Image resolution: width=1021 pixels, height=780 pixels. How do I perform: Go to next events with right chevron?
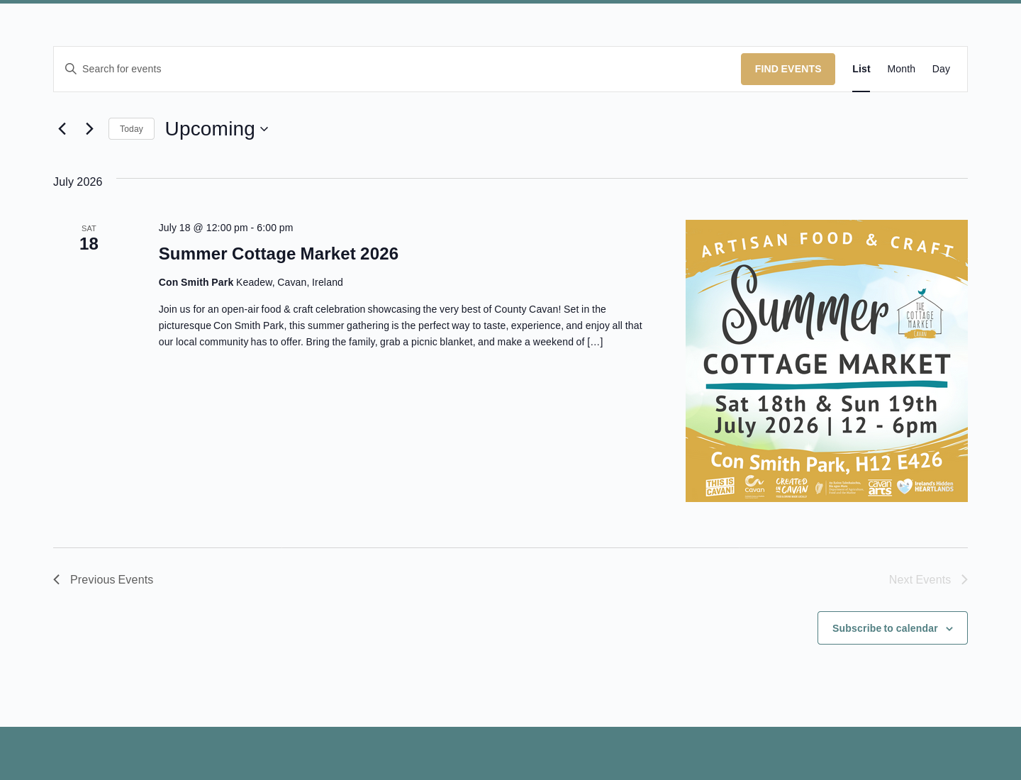point(89,129)
